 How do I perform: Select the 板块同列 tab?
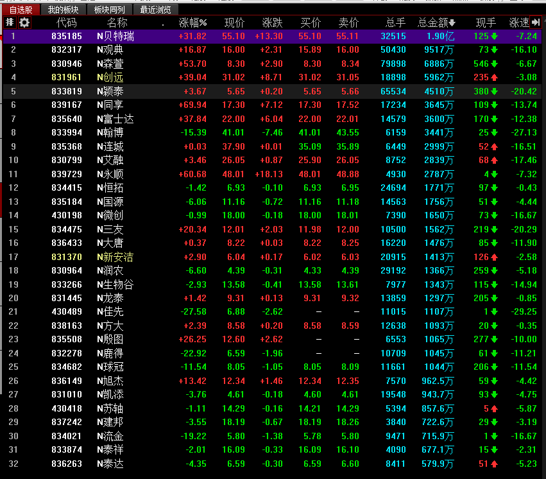tap(109, 10)
